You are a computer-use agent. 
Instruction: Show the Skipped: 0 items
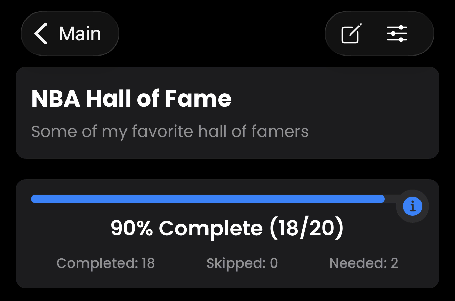242,263
